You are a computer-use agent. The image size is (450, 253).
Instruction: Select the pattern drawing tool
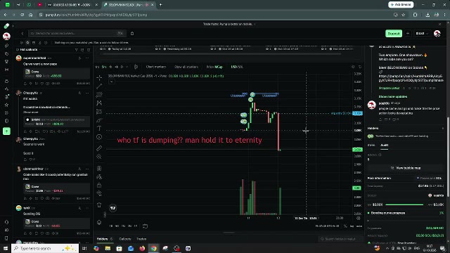pyautogui.click(x=99, y=103)
